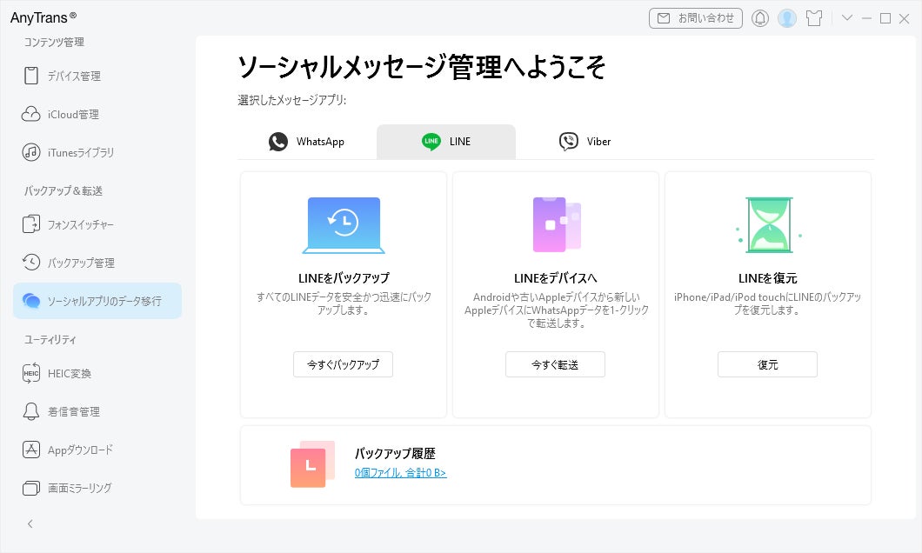The height and width of the screenshot is (553, 922).
Task: Click the 今すぐバックアップ button
Action: click(x=343, y=364)
